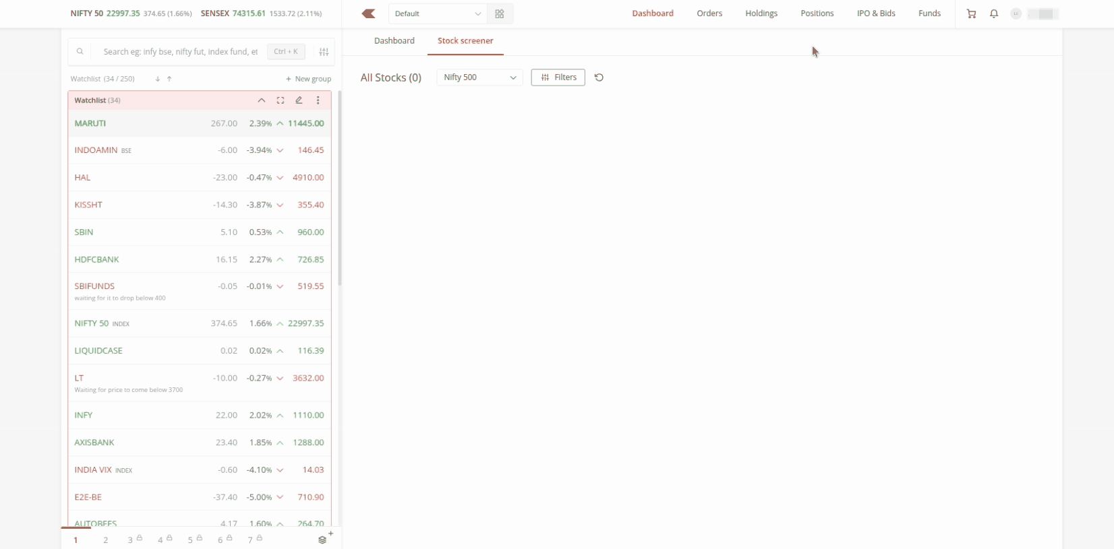Select the MARUTI watchlist row

point(200,124)
